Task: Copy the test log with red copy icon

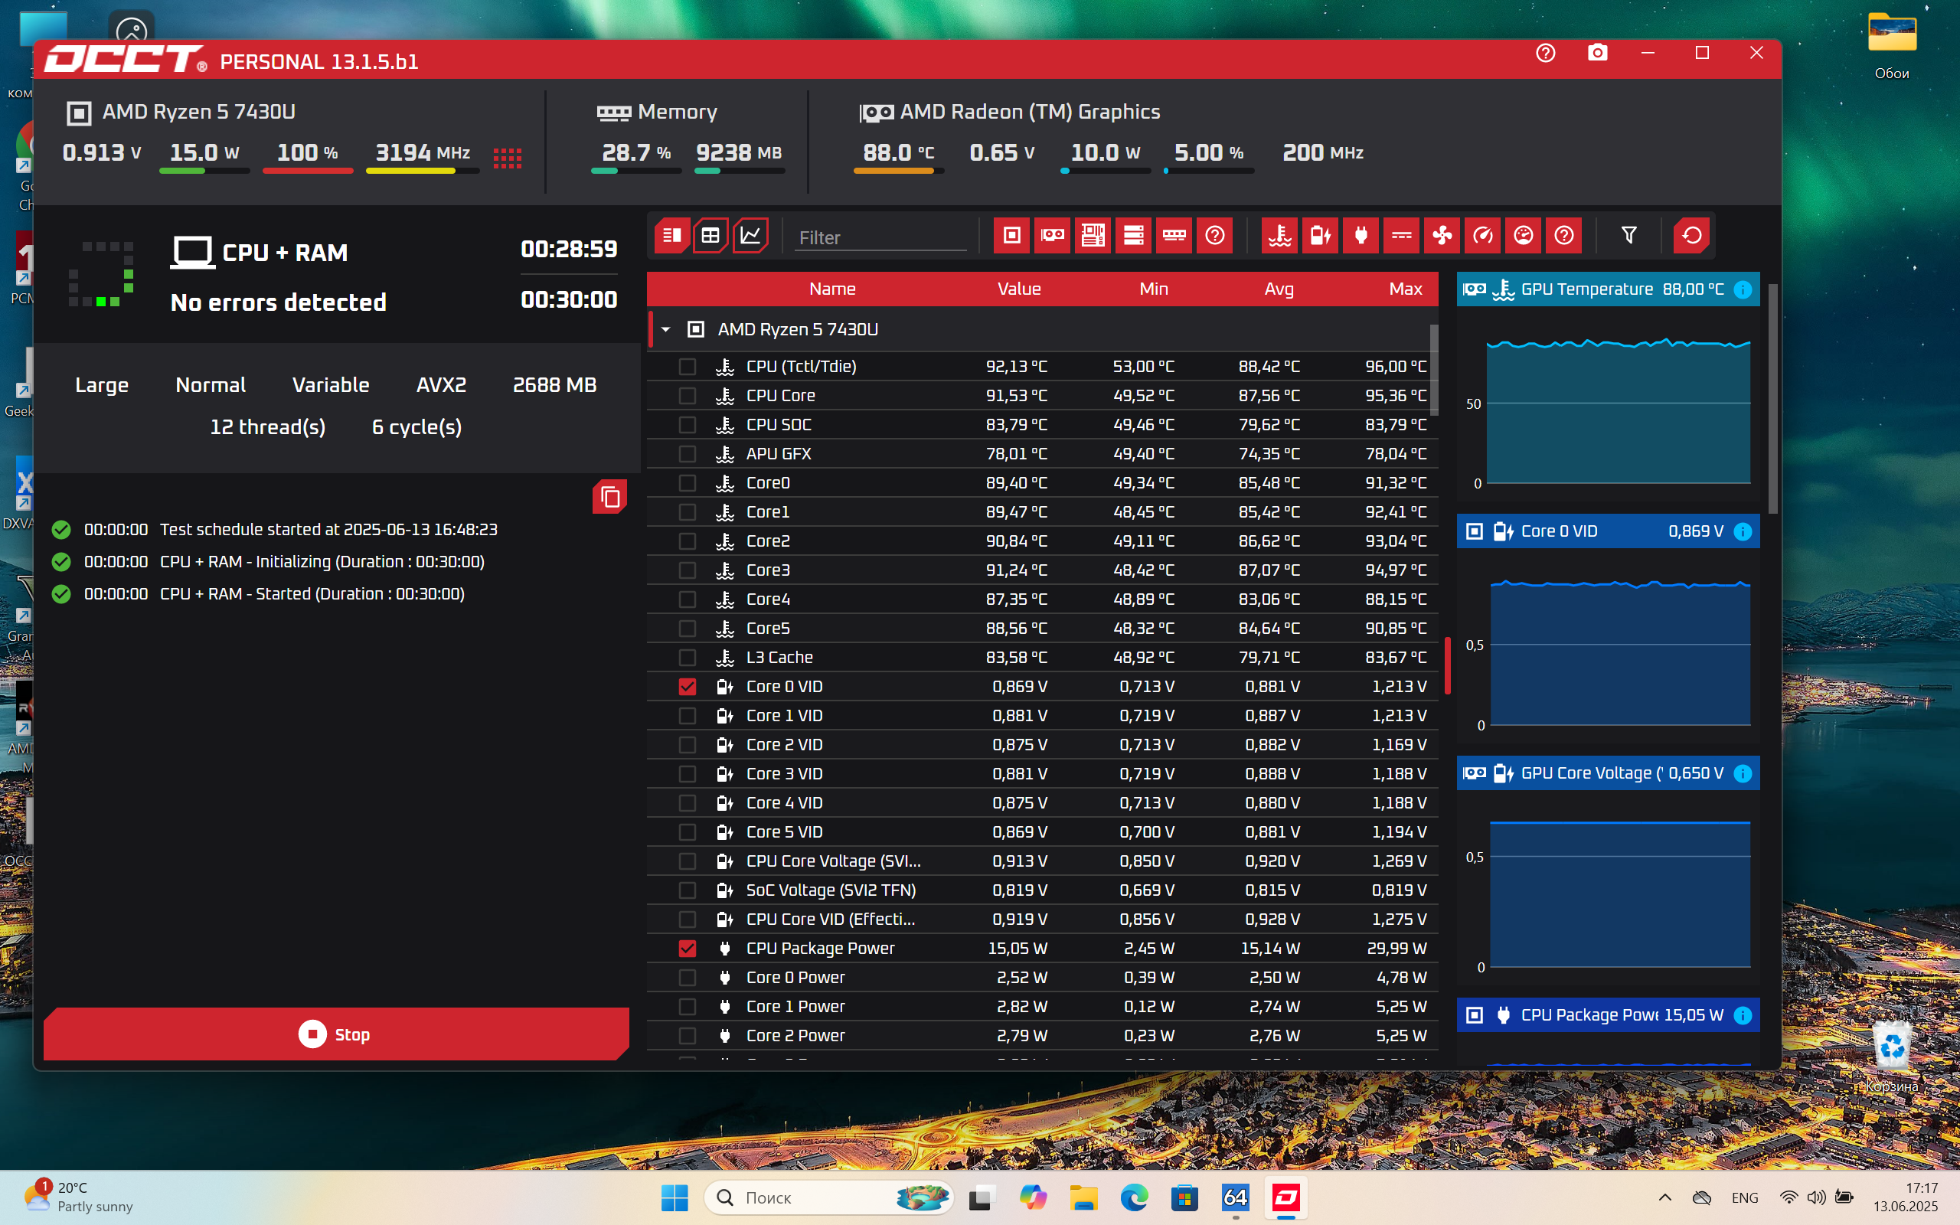Action: (x=610, y=497)
